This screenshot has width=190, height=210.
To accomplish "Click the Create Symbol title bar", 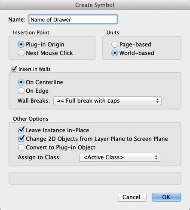I will tap(95, 5).
